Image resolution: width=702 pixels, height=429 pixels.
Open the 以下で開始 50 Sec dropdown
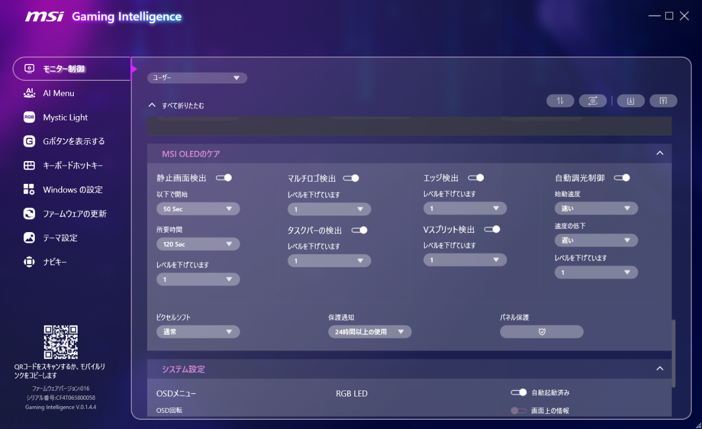[x=198, y=209]
